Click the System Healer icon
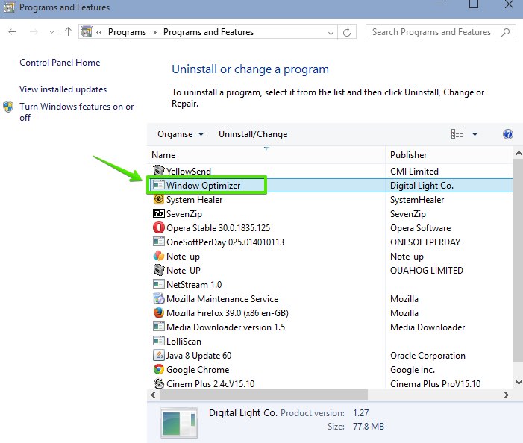The image size is (523, 443). 158,200
